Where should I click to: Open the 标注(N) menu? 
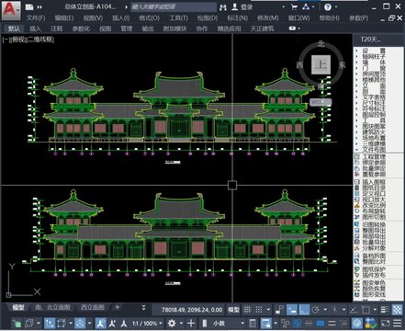[237, 18]
